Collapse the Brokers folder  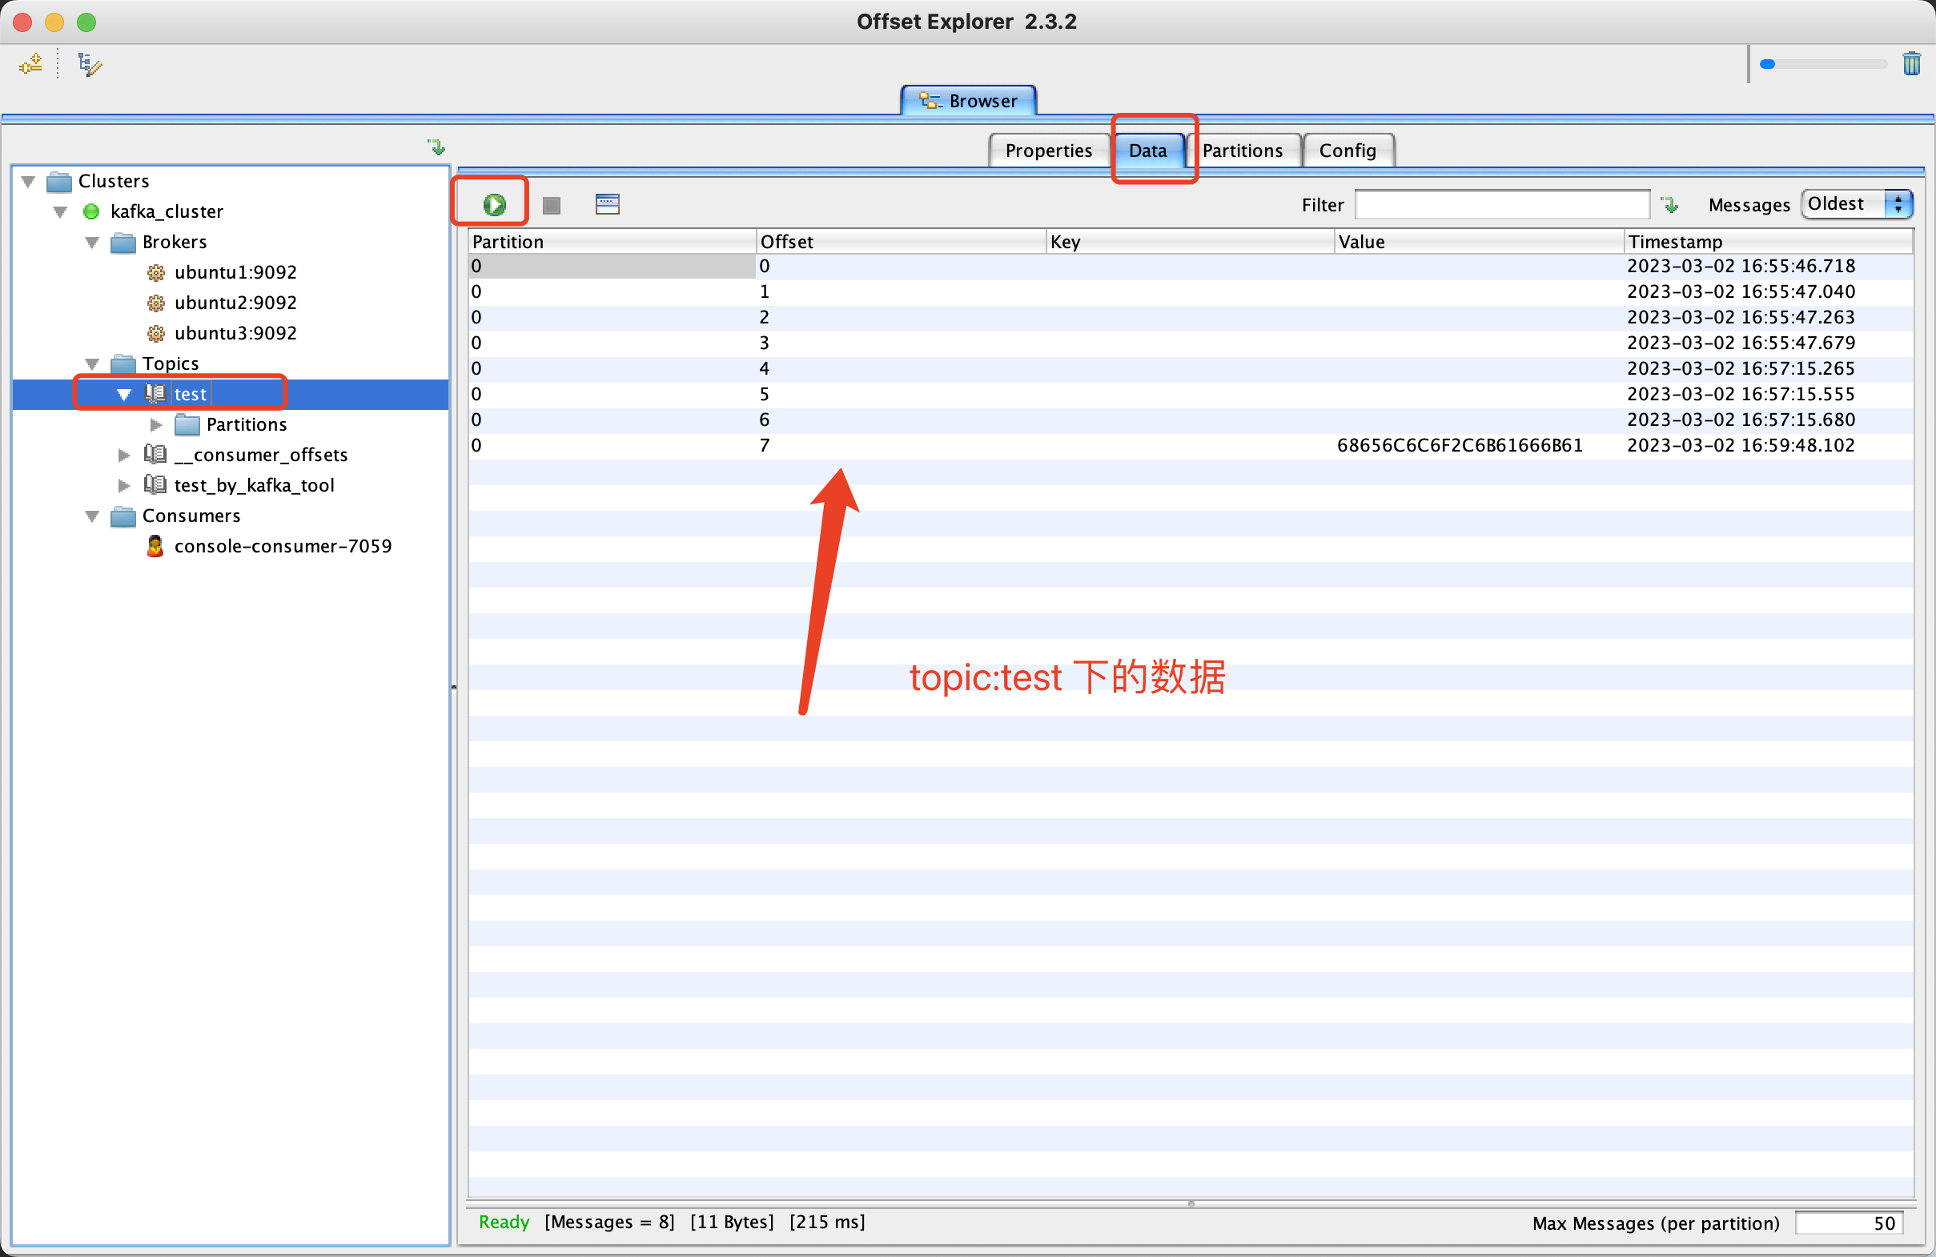tap(92, 243)
